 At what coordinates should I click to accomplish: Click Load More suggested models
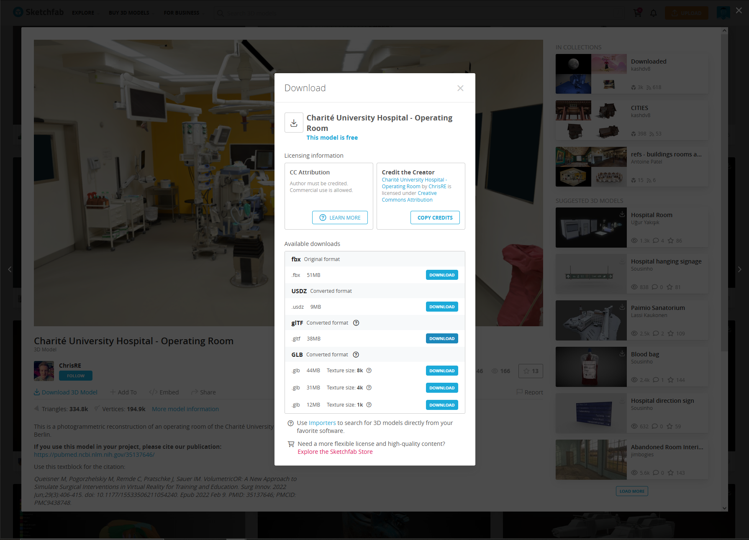tap(632, 491)
